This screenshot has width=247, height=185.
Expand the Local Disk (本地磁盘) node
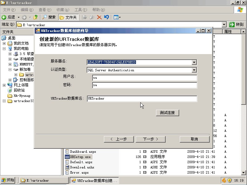[x=10, y=59]
